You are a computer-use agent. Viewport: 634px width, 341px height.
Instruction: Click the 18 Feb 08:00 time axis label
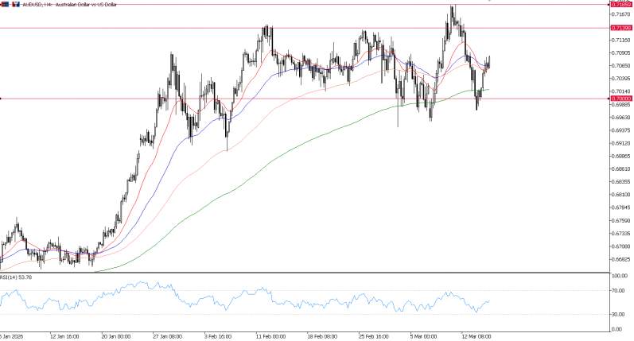(x=322, y=336)
